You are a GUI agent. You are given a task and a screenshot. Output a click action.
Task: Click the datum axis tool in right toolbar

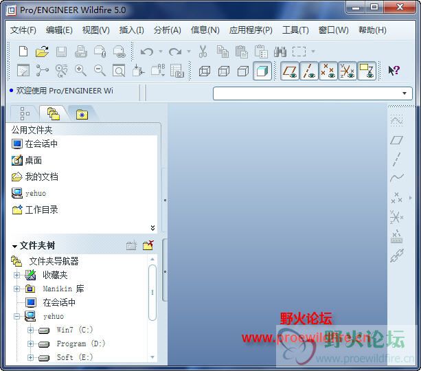point(396,159)
